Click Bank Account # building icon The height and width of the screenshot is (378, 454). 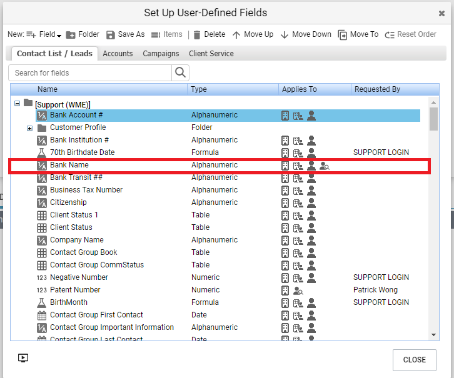pyautogui.click(x=285, y=116)
